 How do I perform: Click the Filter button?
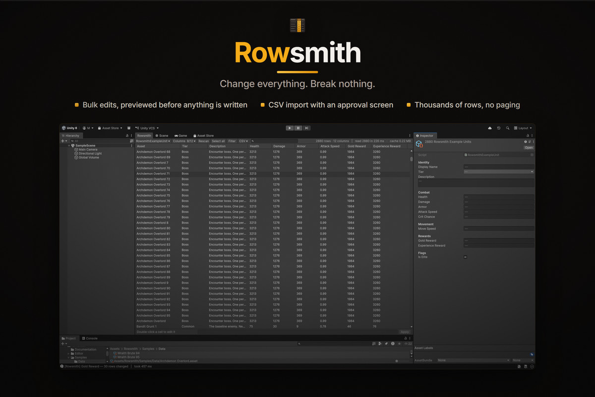(232, 141)
